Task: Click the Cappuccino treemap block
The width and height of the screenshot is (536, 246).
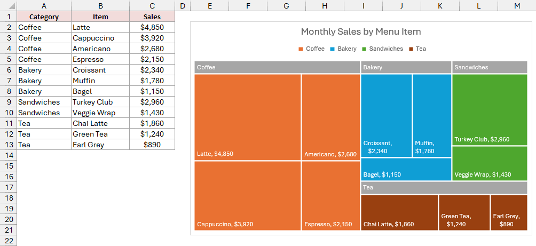Action: tap(248, 196)
